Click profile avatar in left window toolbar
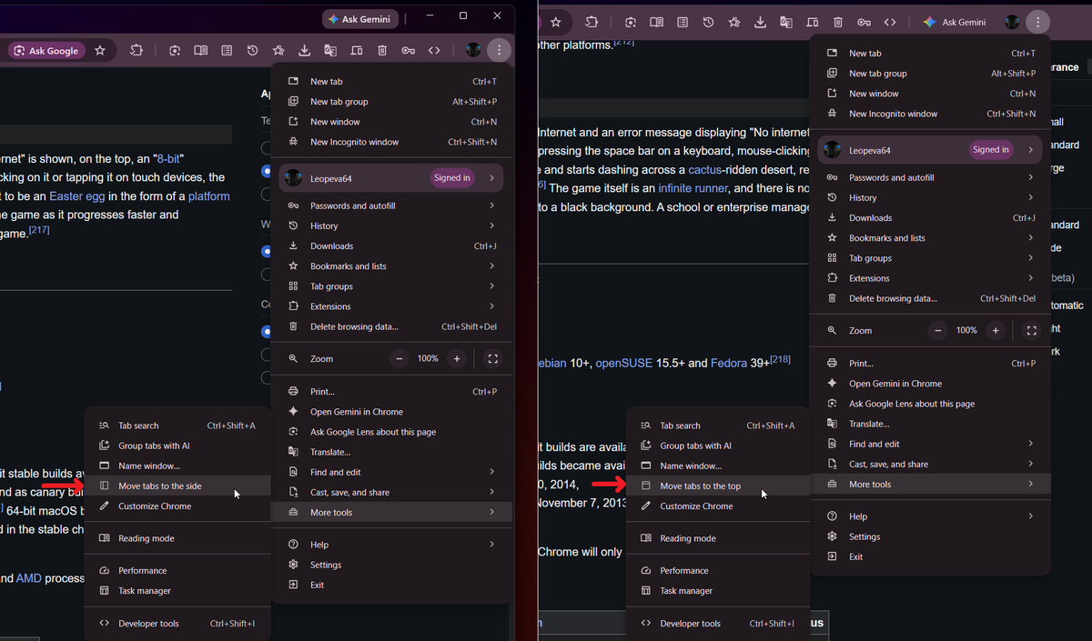 click(473, 51)
